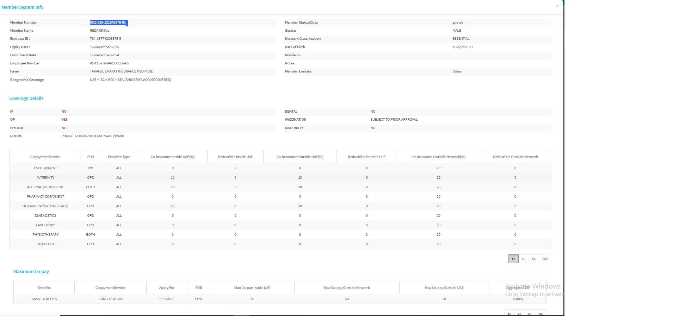Screen dimensions: 673x316
Task: Click the ROOMS coverage label
Action: (16, 136)
